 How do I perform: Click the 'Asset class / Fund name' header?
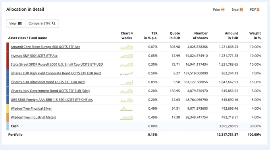[27, 38]
